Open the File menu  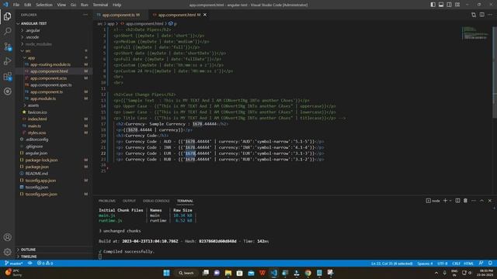(x=16, y=5)
